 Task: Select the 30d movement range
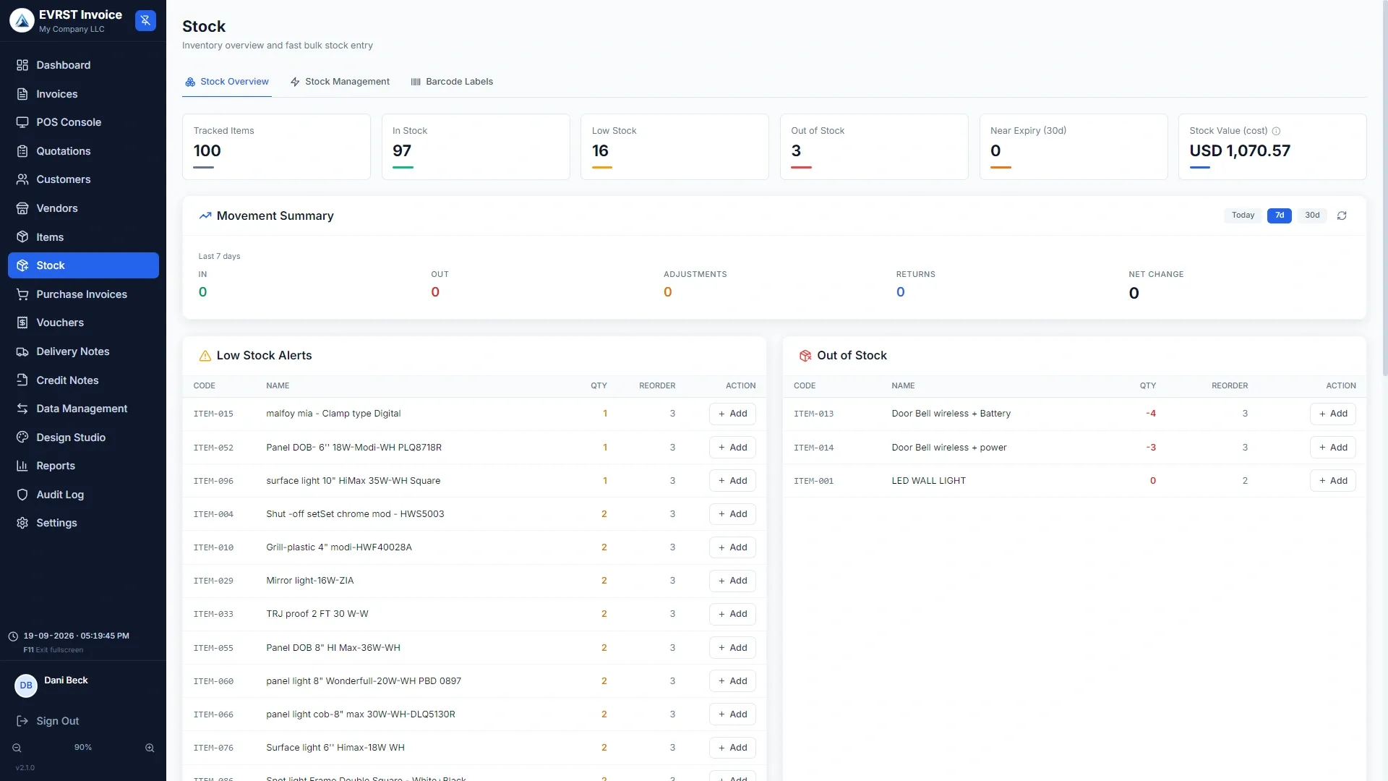pyautogui.click(x=1312, y=215)
